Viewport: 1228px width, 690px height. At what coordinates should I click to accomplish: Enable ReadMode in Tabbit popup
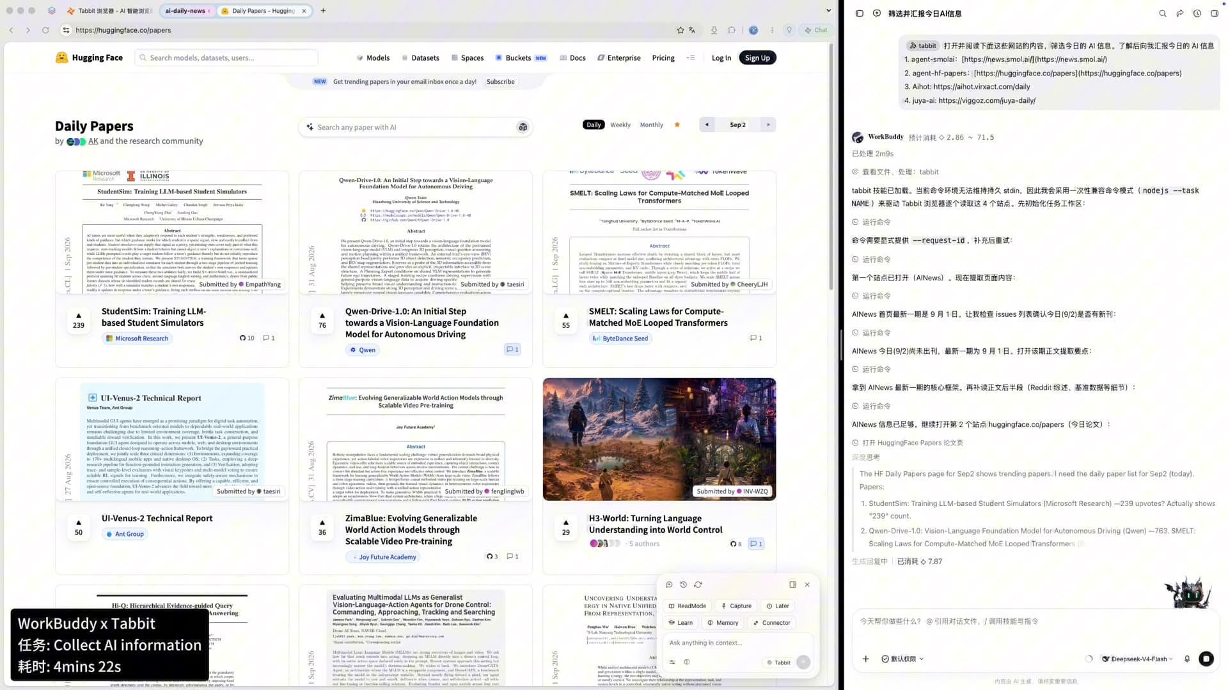[x=687, y=606]
